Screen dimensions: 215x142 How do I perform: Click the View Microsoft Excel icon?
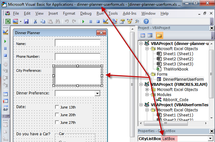pos(8,21)
